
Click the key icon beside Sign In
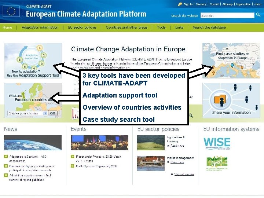pyautogui.click(x=180, y=4)
